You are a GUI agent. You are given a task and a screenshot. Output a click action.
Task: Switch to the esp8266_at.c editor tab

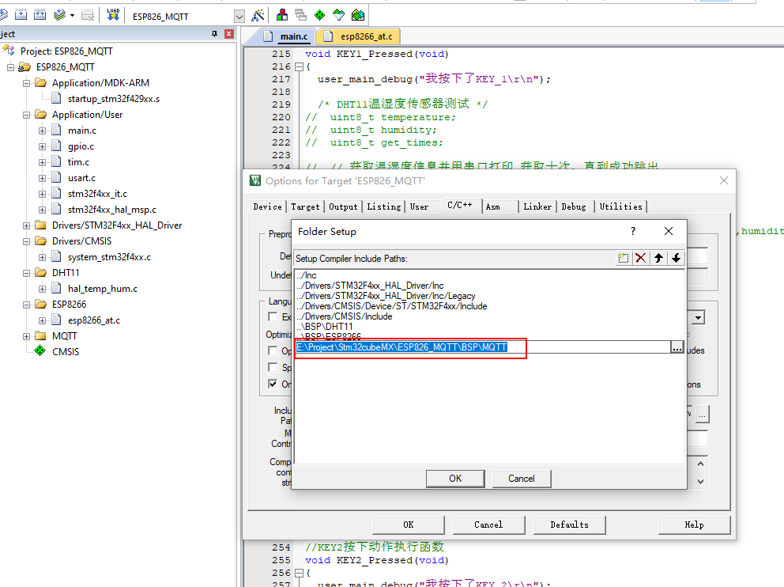[359, 36]
